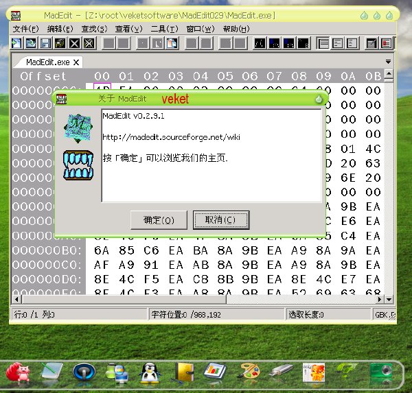
Task: Open the network computers dock icon
Action: (117, 372)
